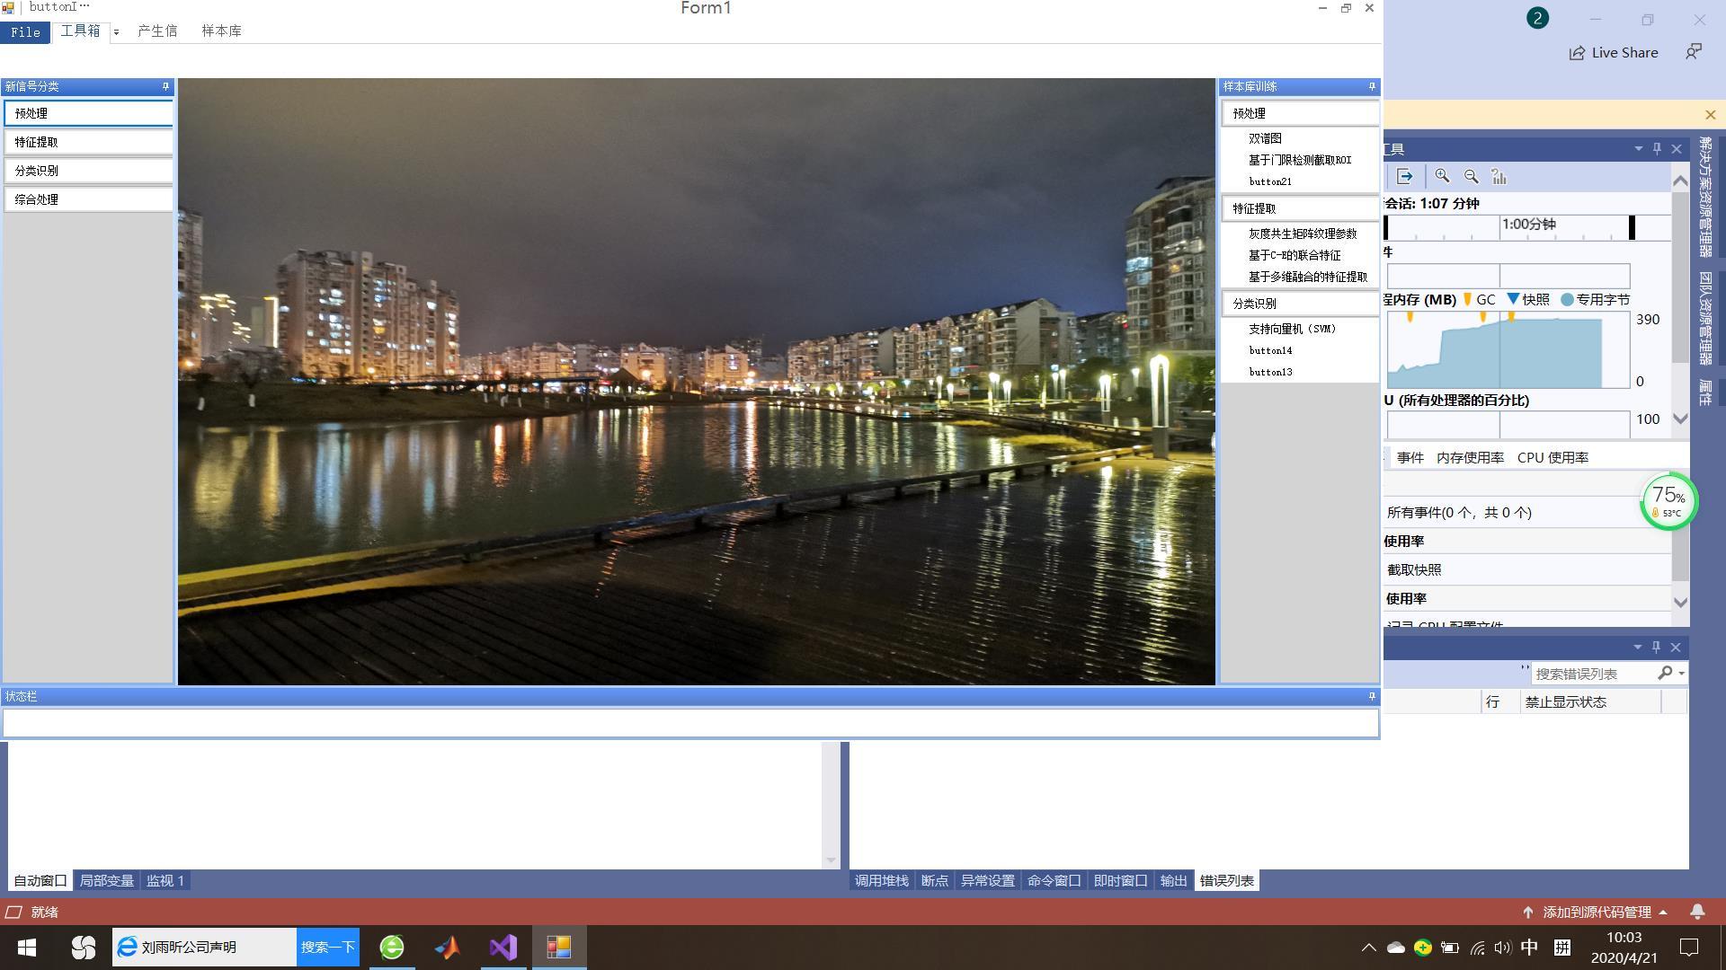This screenshot has height=970, width=1726.
Task: Select the 工具箱 ribbon tab
Action: click(x=80, y=31)
